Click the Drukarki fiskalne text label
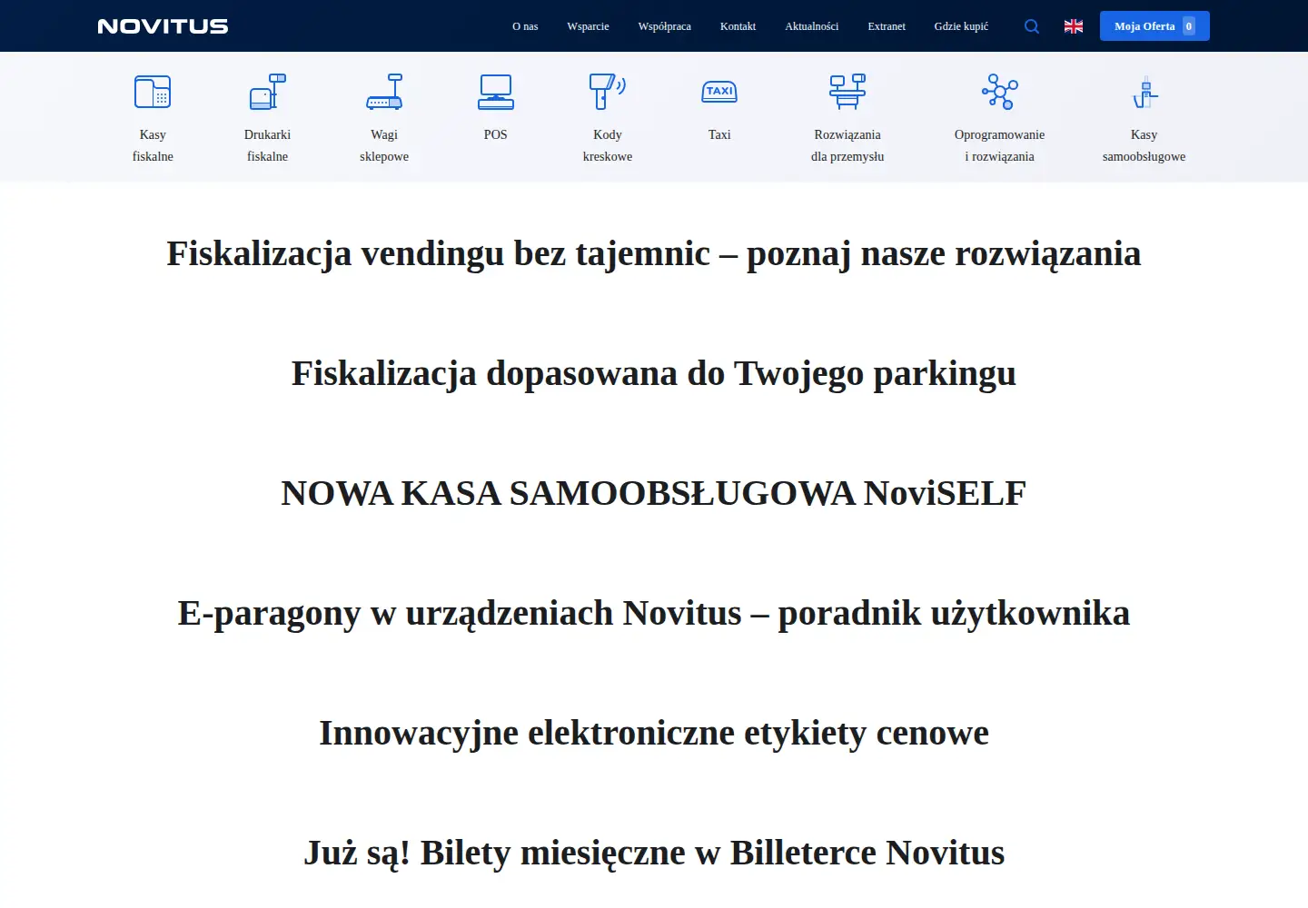 268,145
